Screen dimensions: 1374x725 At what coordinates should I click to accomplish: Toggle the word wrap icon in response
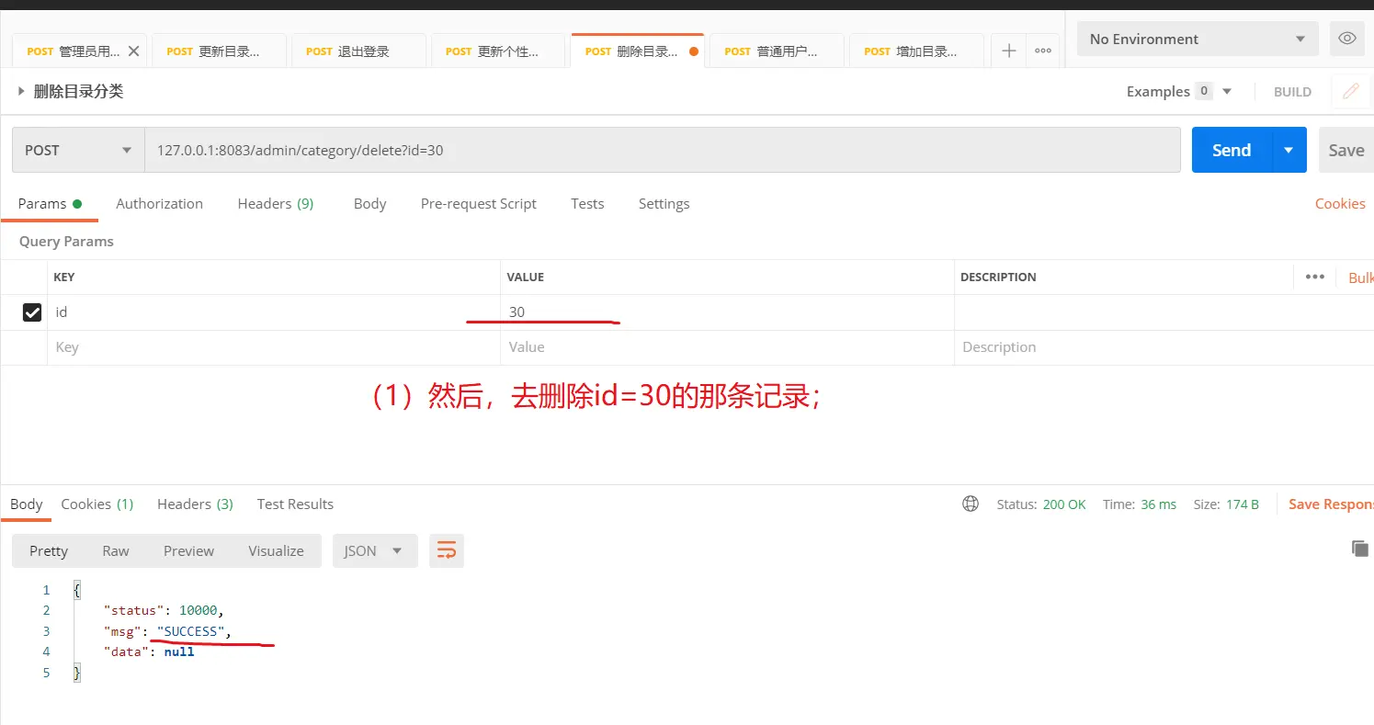tap(447, 550)
